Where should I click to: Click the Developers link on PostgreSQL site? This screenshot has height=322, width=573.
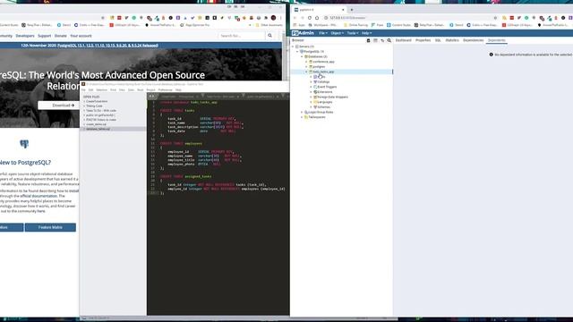tap(25, 36)
